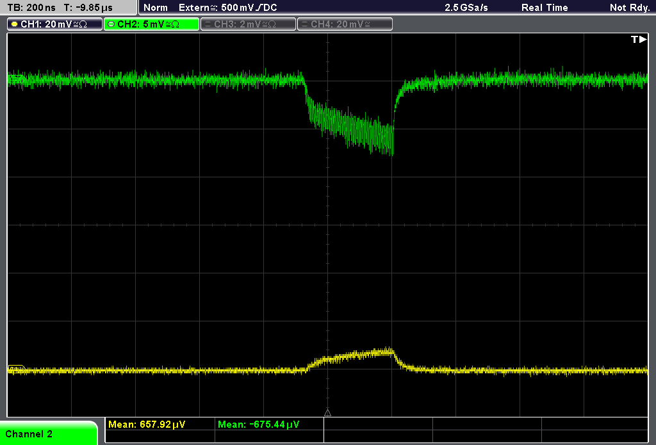Click the Channel 2 menu label
Screen dimensions: 656x445
click(29, 434)
